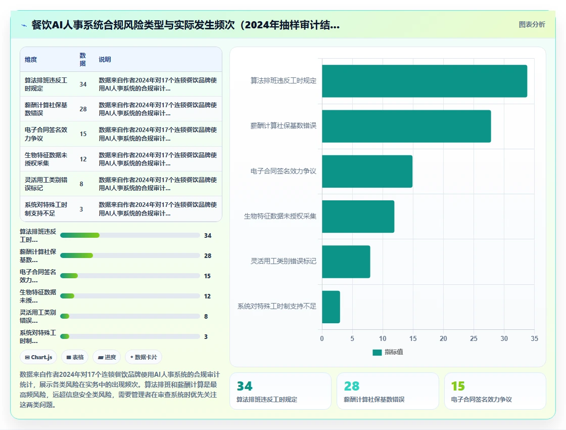The image size is (566, 430).
Task: Click the 算法排班违反工时规定 chart bar
Action: [424, 81]
